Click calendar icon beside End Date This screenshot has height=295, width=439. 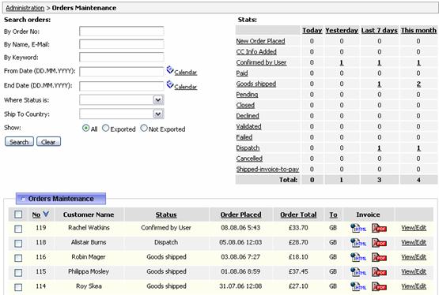click(x=169, y=84)
